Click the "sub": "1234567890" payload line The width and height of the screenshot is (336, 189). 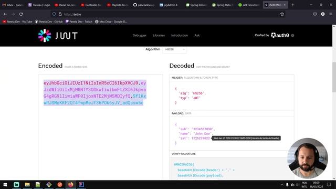pyautogui.click(x=197, y=129)
